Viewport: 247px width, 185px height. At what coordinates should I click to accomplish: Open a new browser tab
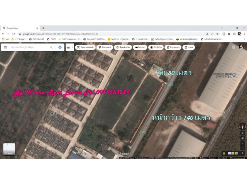43,28
